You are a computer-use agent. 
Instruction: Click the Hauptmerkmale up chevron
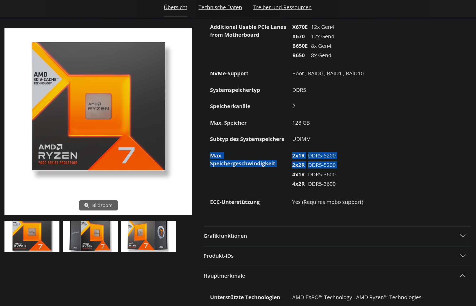point(463,276)
